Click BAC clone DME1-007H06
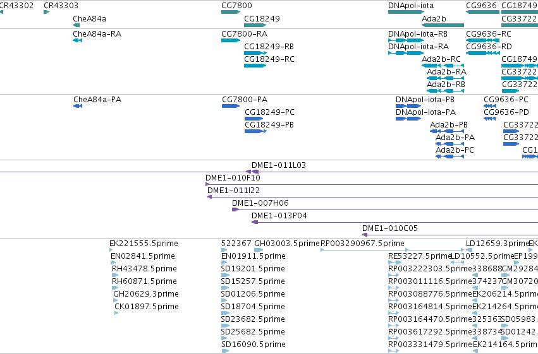This screenshot has height=354, width=538. click(260, 203)
